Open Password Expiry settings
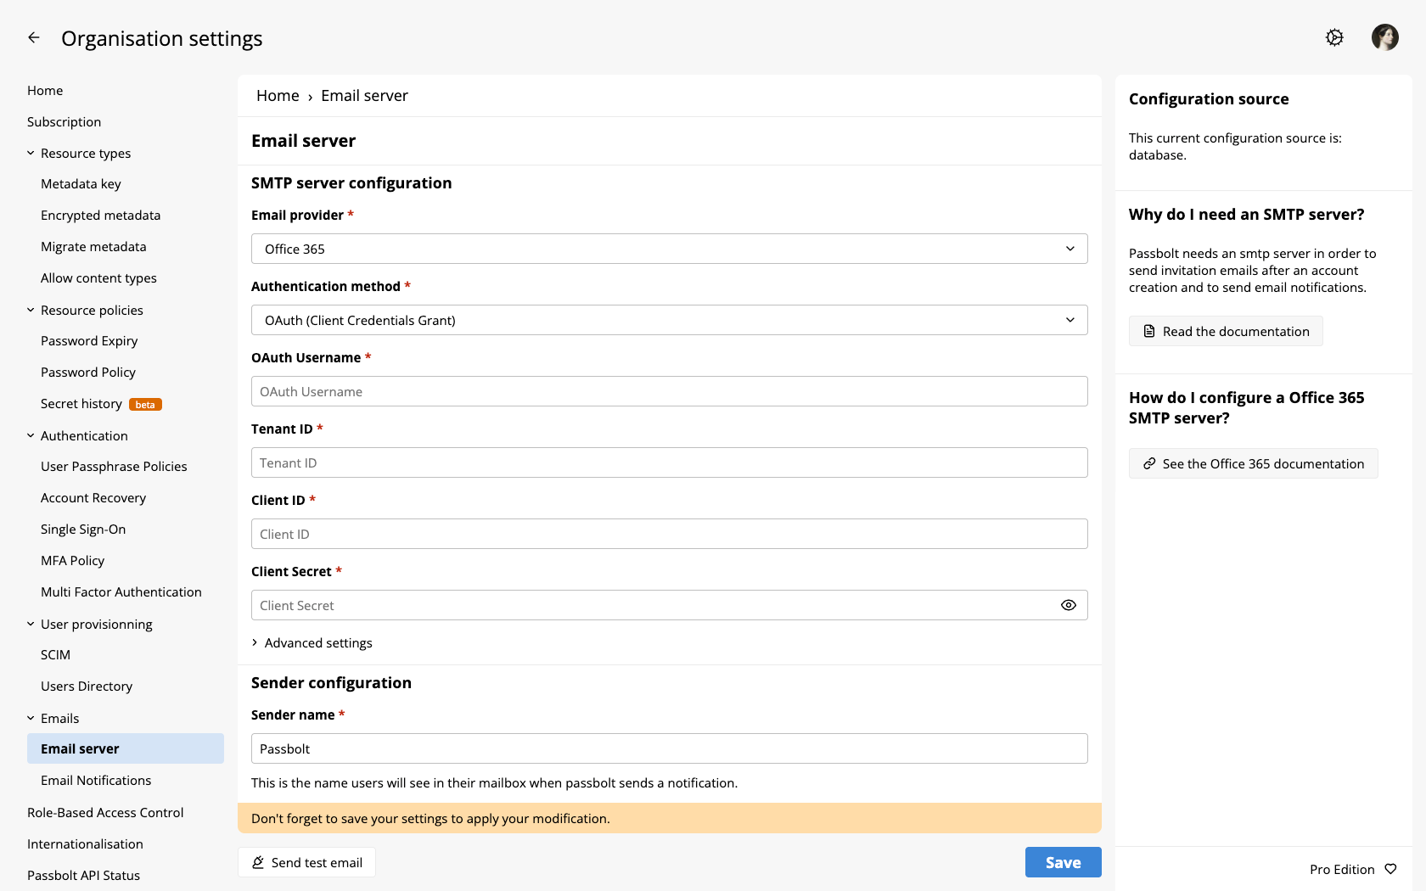Image resolution: width=1426 pixels, height=891 pixels. (89, 340)
